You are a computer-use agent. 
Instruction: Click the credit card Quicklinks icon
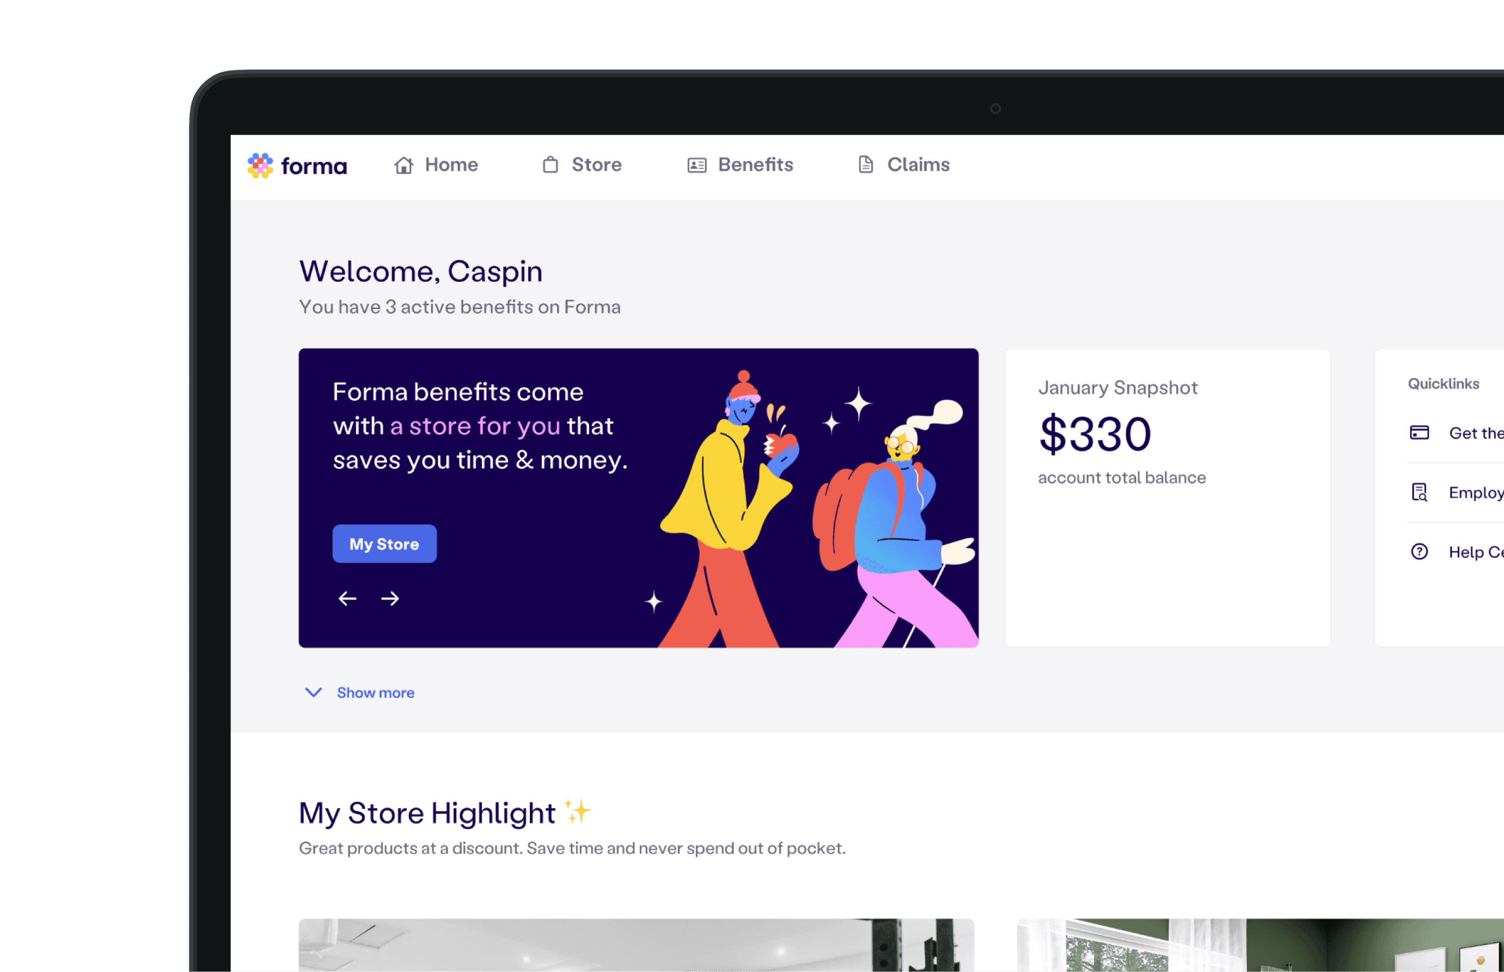point(1419,432)
